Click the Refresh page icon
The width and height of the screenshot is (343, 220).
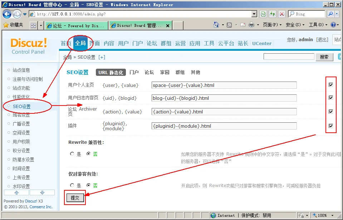coord(273,14)
